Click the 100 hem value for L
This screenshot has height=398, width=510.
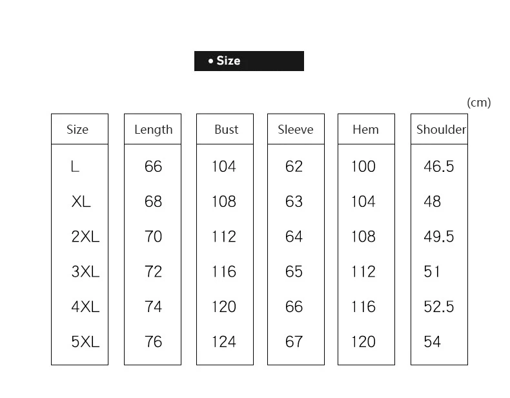click(x=363, y=167)
